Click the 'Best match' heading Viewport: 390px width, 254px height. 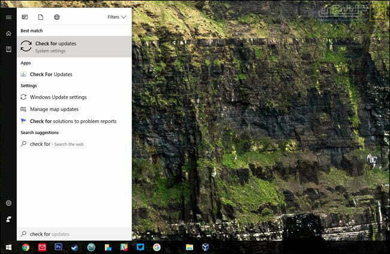(32, 31)
